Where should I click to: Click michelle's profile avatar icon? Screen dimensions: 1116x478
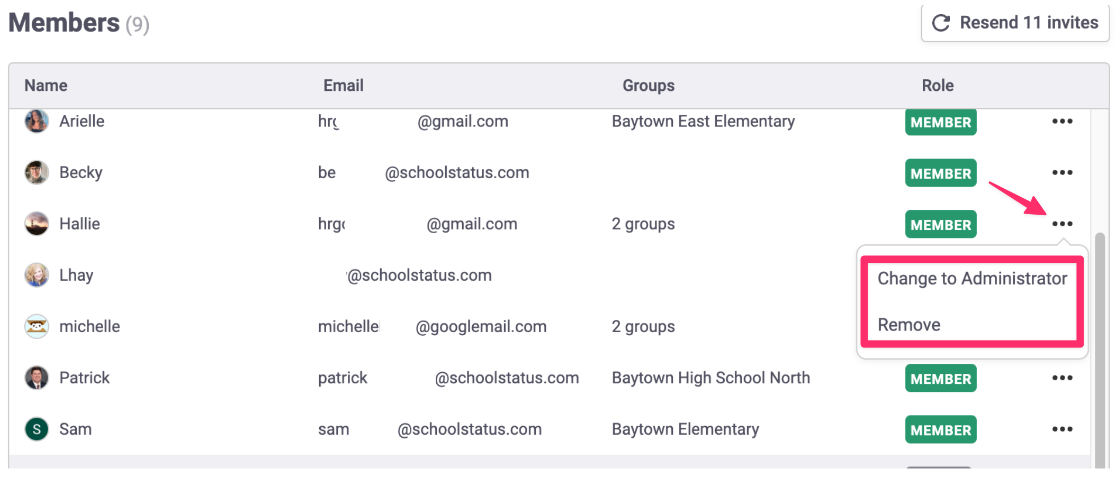coord(37,326)
